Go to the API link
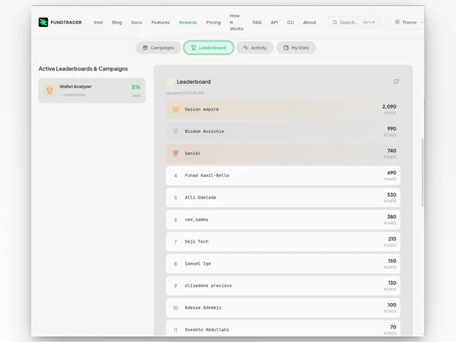This screenshot has height=342, width=456. pos(274,22)
